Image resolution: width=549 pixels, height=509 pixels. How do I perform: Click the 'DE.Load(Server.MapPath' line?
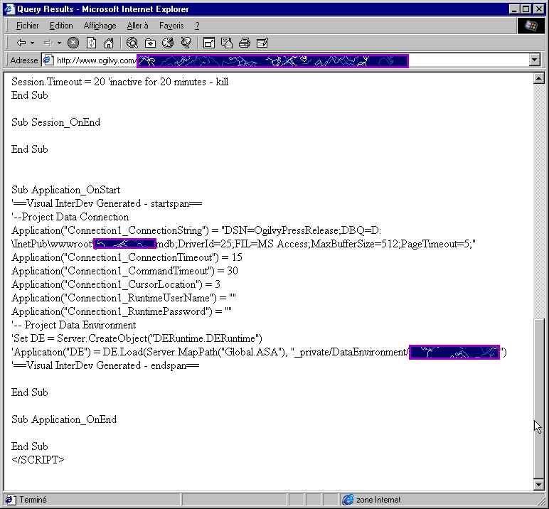click(x=259, y=352)
